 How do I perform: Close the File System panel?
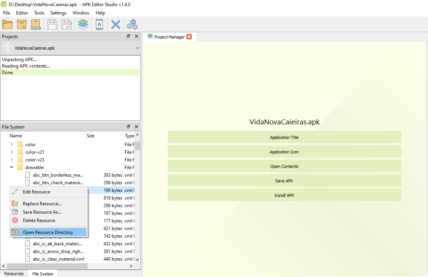136,127
